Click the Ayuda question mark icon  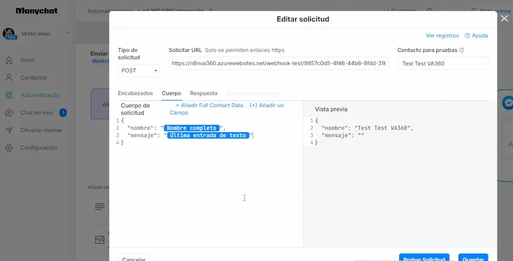[467, 36]
